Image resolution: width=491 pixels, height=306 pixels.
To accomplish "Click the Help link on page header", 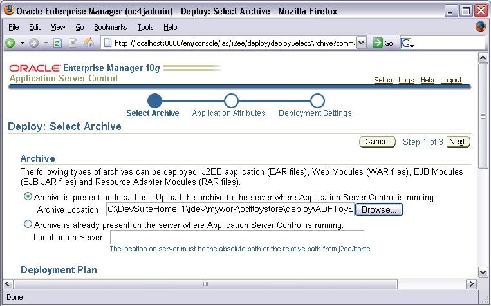I will coord(427,80).
